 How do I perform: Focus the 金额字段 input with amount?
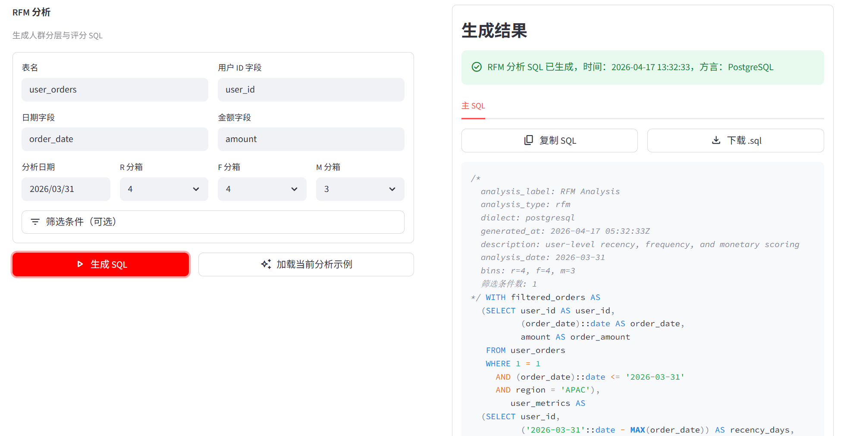tap(311, 139)
